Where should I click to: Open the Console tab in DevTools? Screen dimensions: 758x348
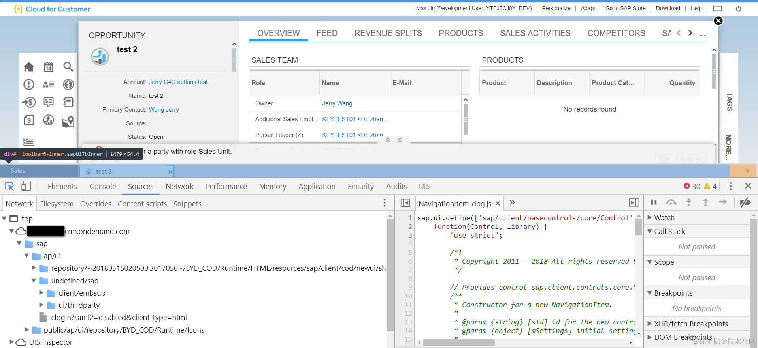[x=103, y=186]
